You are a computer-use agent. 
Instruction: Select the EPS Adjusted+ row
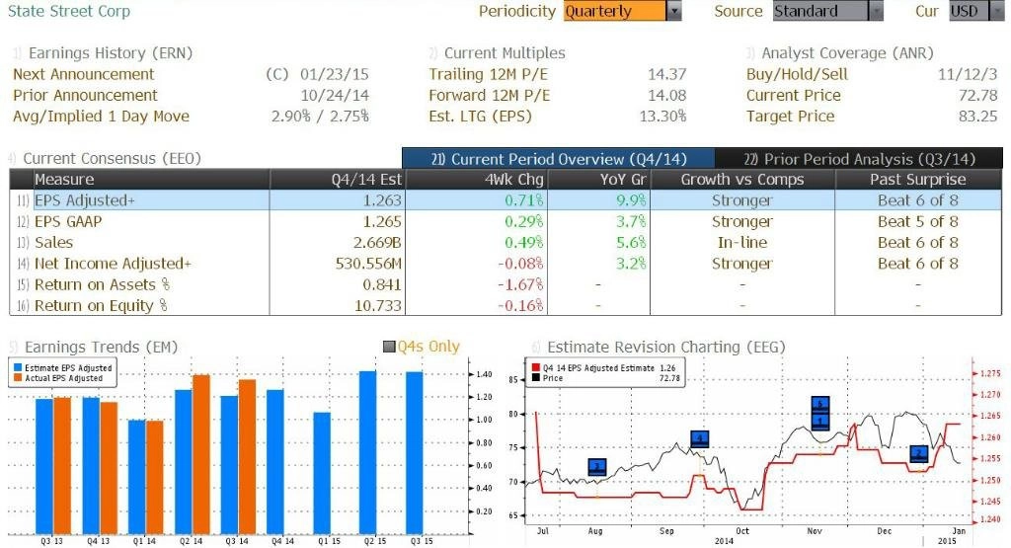506,200
